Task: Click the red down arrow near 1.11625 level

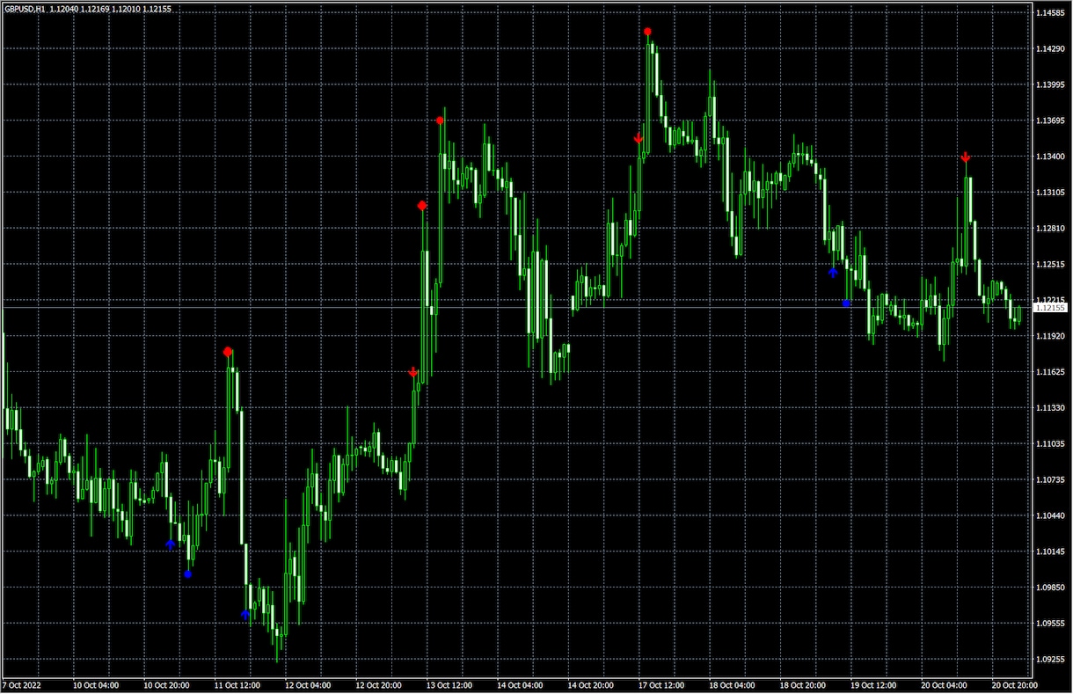Action: [413, 372]
